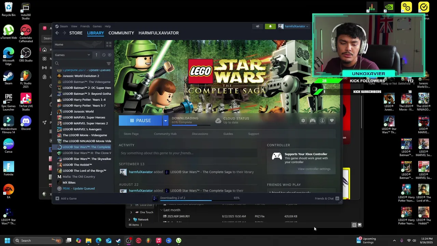Screen dimensions: 437x246
Task: Select 2025.NSP.SMX.R01 file in File Explorer
Action: click(x=178, y=216)
